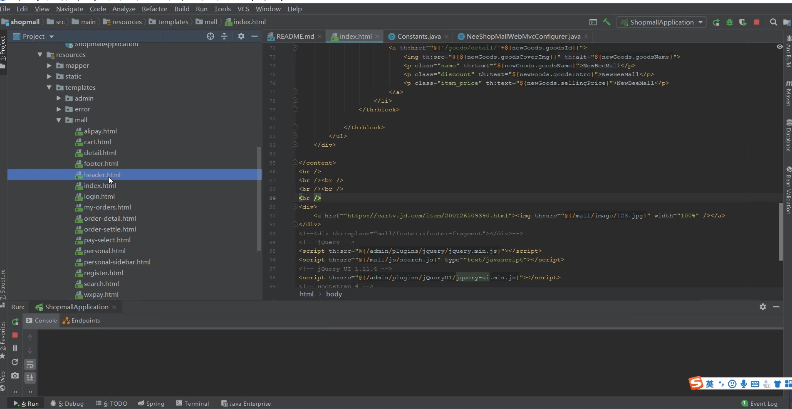Open the Navigate menu
The width and height of the screenshot is (792, 409).
tap(69, 9)
